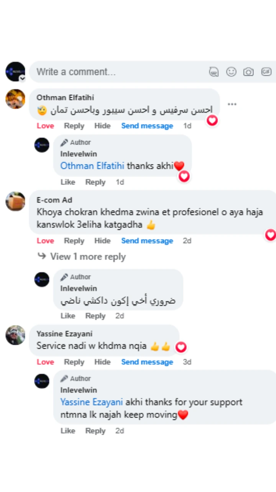This screenshot has width=276, height=492.
Task: Toggle Love on E-com Ad's comment
Action: [x=45, y=241]
